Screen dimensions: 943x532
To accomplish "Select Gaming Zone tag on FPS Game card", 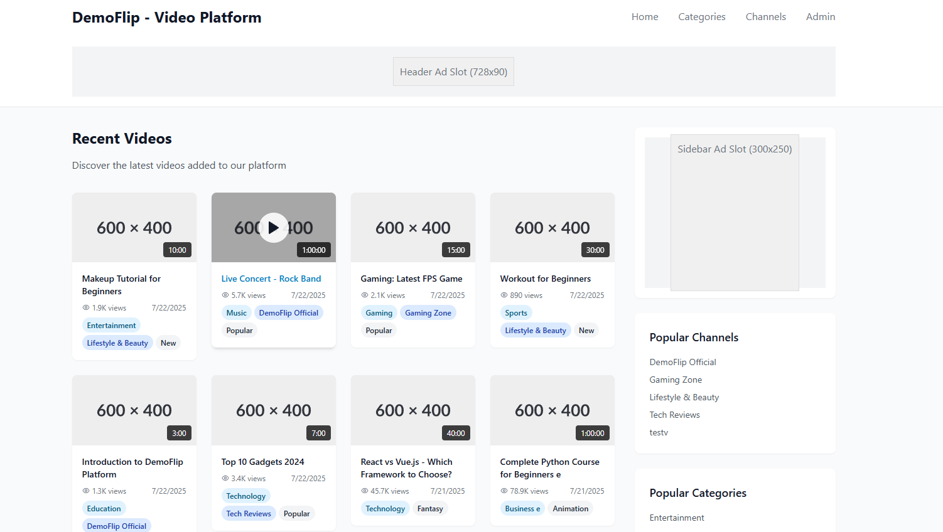I will [428, 313].
